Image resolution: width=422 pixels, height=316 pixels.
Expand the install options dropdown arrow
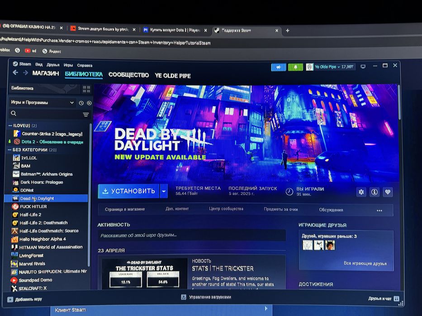coord(164,191)
